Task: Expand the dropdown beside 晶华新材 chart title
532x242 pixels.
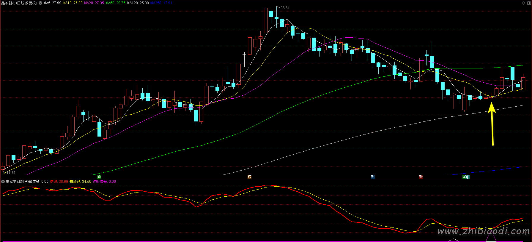Action: point(40,3)
